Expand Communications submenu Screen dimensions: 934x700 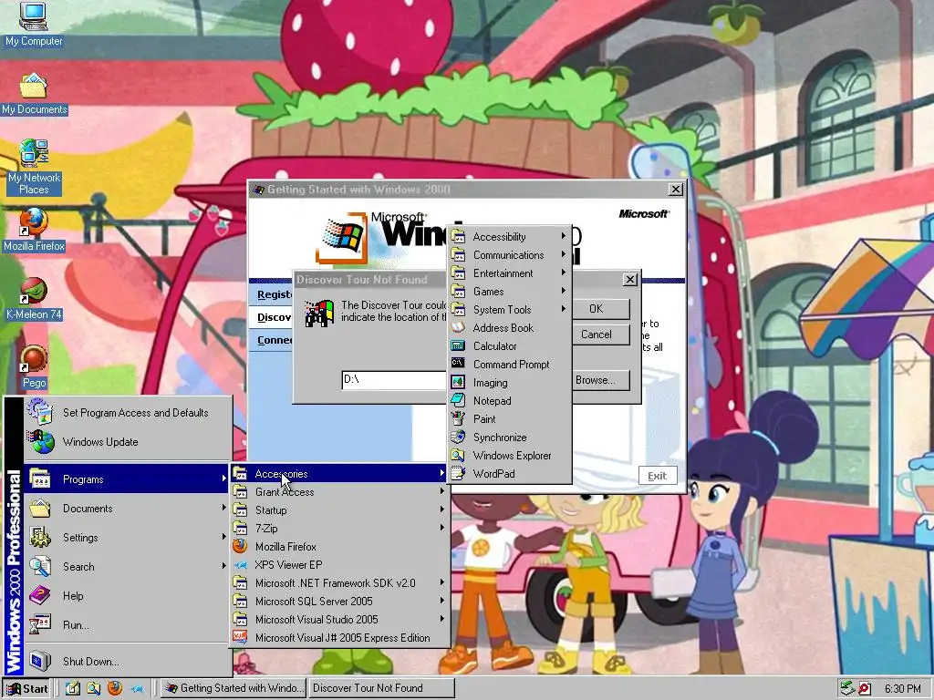[509, 255]
